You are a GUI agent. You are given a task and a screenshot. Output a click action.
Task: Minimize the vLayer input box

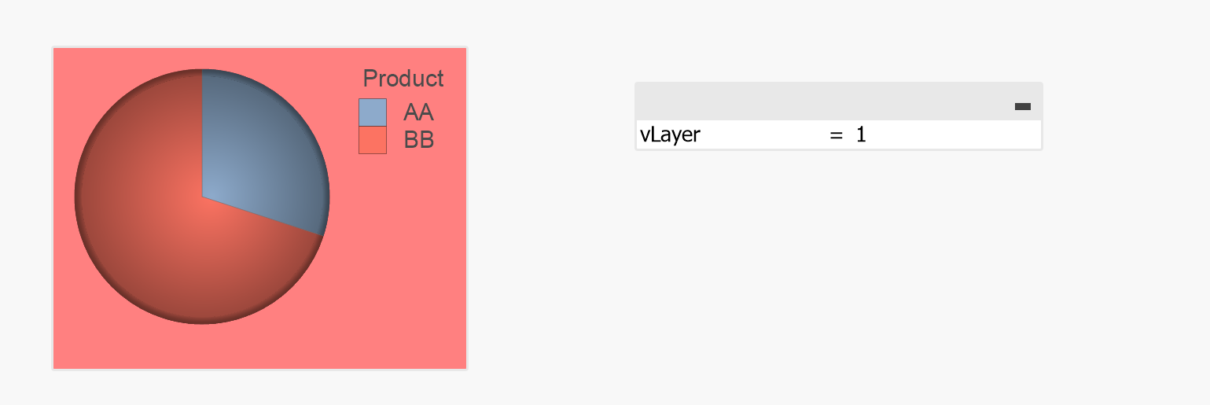coord(1022,106)
